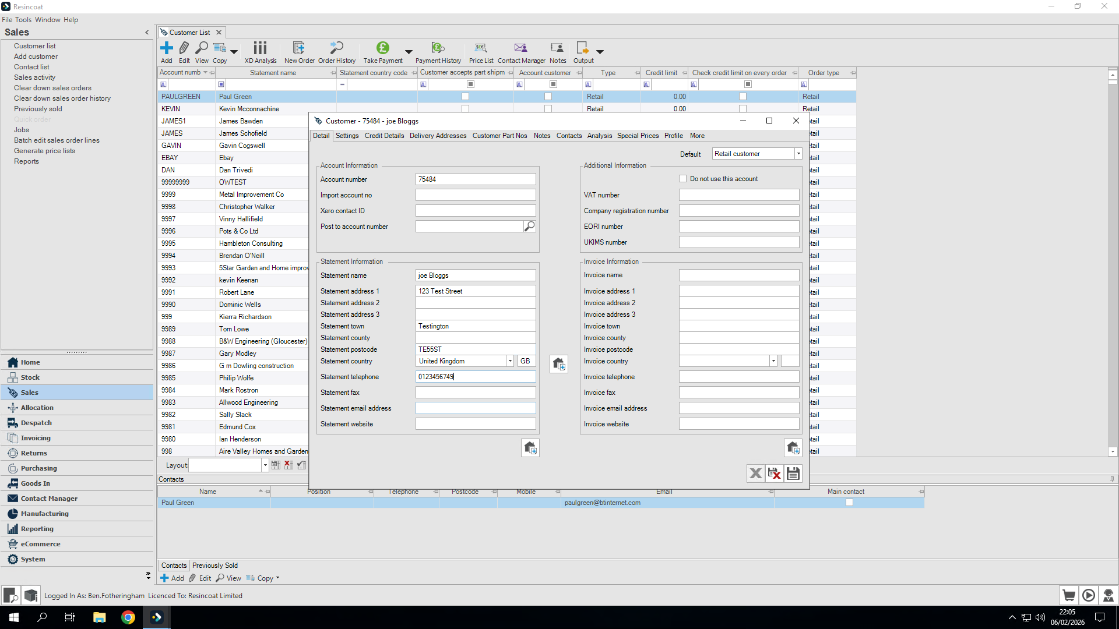Open the XD Analysis tool
The image size is (1119, 629).
(x=260, y=52)
